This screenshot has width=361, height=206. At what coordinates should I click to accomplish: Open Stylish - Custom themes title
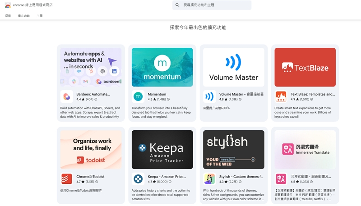tap(241, 177)
